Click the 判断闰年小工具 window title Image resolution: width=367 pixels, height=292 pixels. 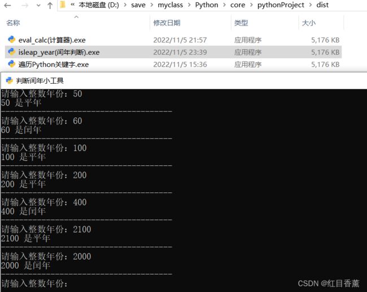tap(40, 81)
